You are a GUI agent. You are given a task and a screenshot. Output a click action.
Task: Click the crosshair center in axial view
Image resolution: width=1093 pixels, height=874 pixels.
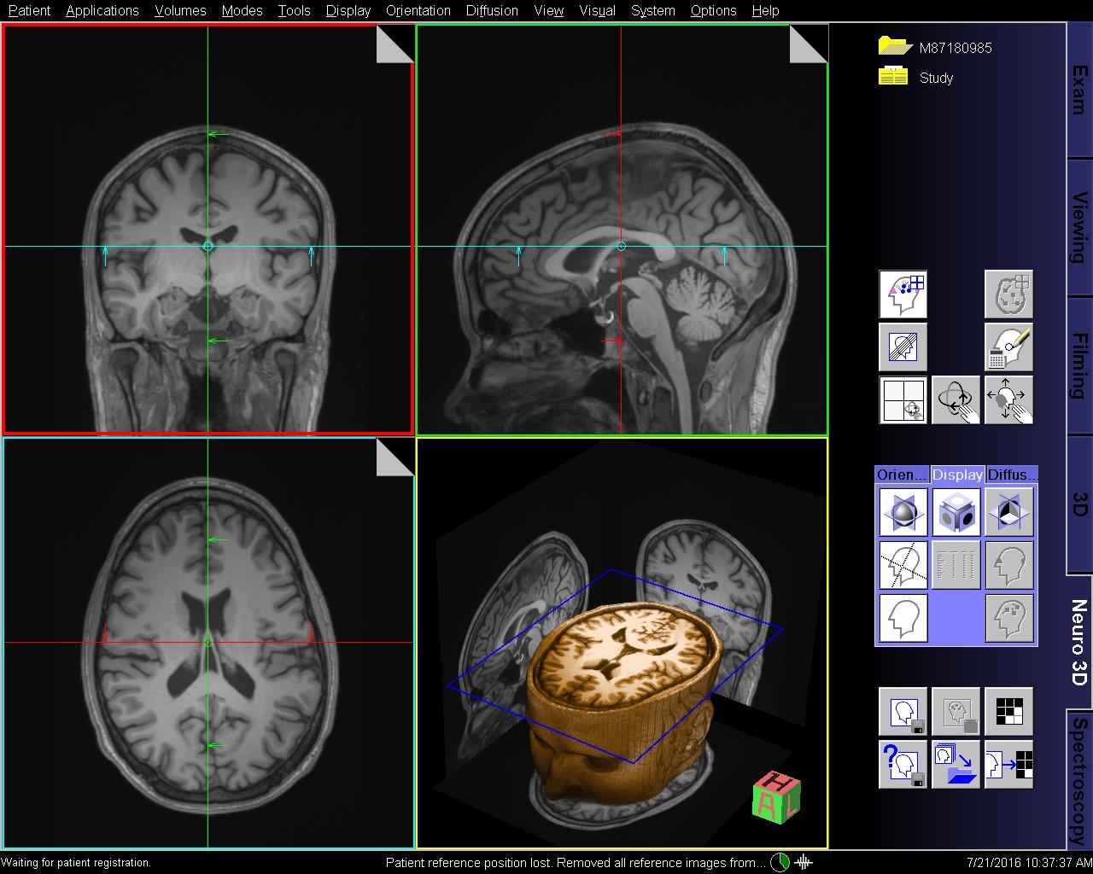pos(207,642)
